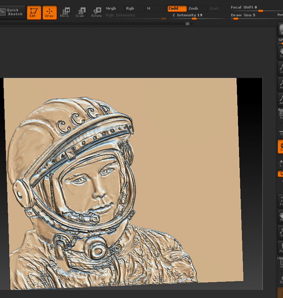283x298 pixels.
Task: Activate the Quick Sketch button
Action: (13, 12)
